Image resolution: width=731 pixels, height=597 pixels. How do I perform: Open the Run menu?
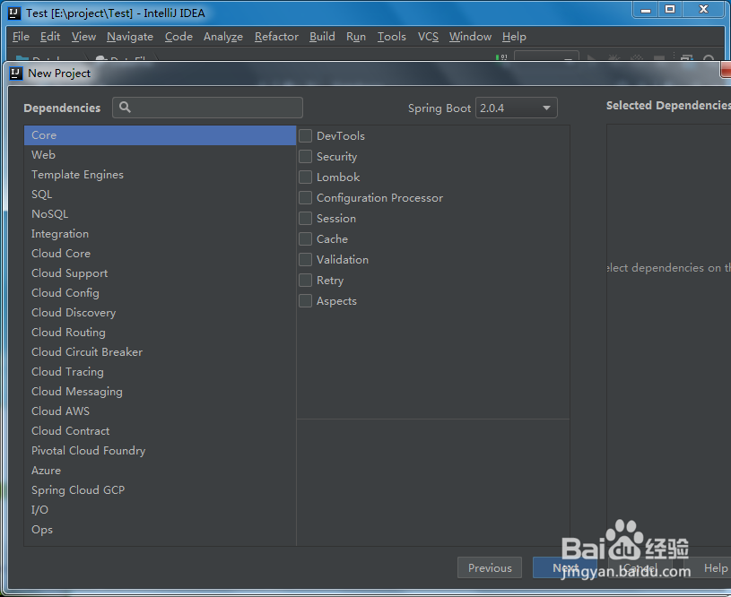pyautogui.click(x=356, y=37)
